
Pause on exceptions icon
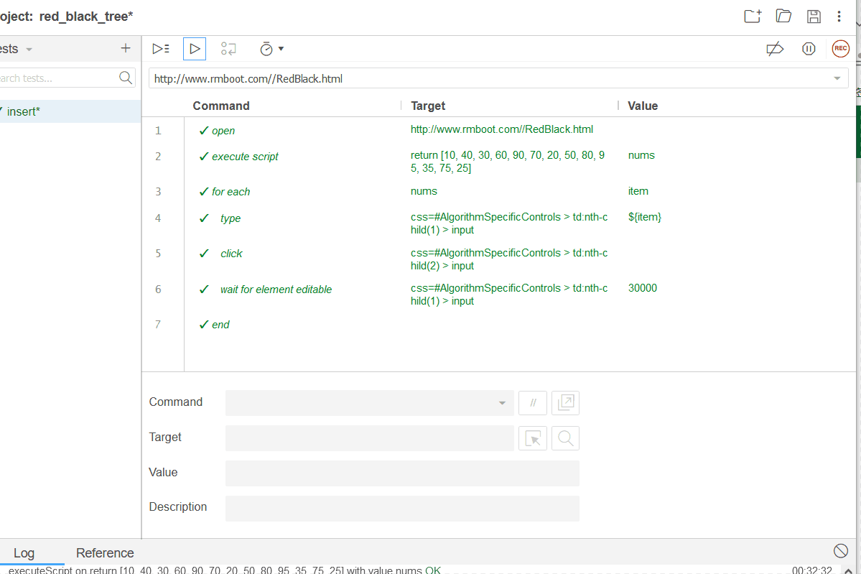(809, 49)
